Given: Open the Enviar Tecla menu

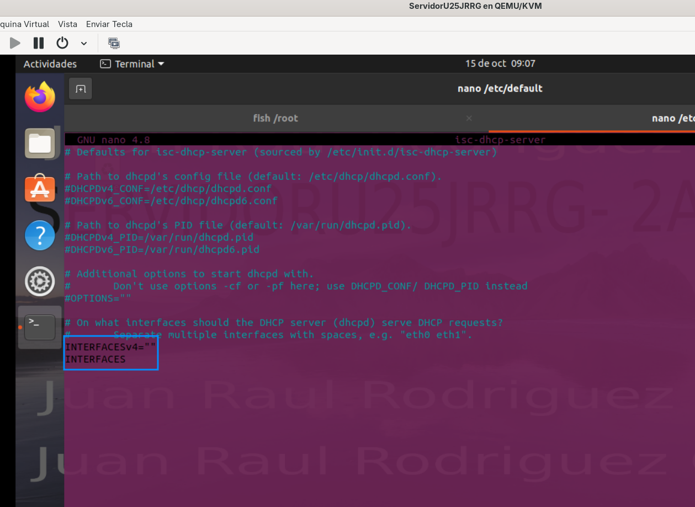Looking at the screenshot, I should [109, 24].
